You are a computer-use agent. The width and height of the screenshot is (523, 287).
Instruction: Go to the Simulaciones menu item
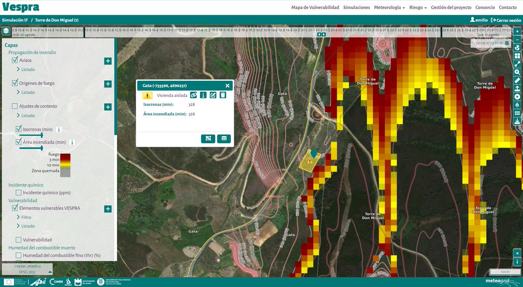357,7
